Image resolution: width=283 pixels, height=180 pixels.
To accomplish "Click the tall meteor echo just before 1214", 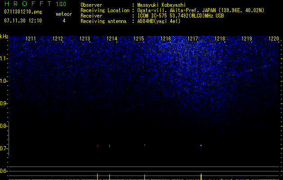I will (x=109, y=146).
